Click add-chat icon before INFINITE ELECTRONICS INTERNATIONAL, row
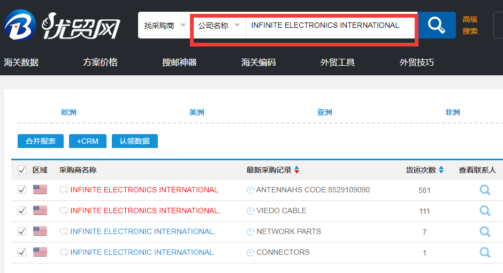 (64, 211)
